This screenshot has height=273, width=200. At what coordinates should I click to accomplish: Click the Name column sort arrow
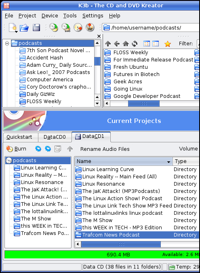pyautogui.click(x=168, y=162)
